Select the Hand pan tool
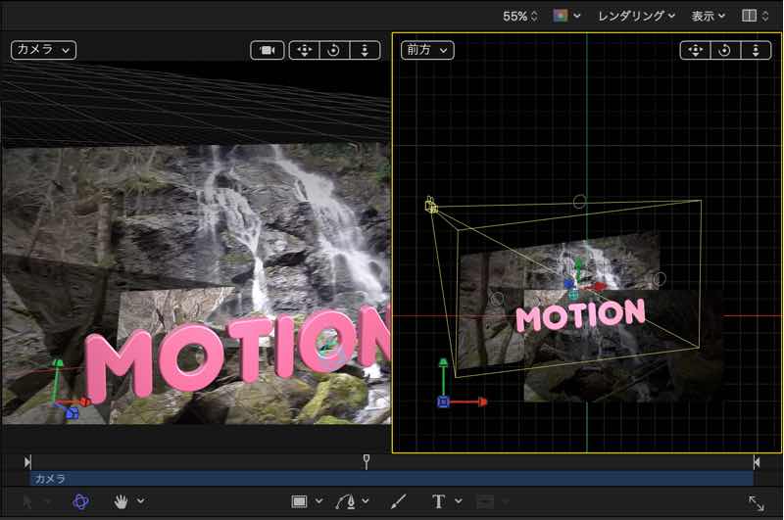 (122, 501)
